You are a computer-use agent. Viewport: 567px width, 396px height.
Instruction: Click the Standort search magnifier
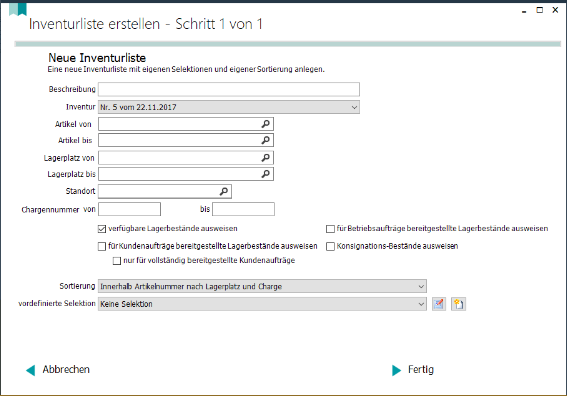tap(224, 191)
